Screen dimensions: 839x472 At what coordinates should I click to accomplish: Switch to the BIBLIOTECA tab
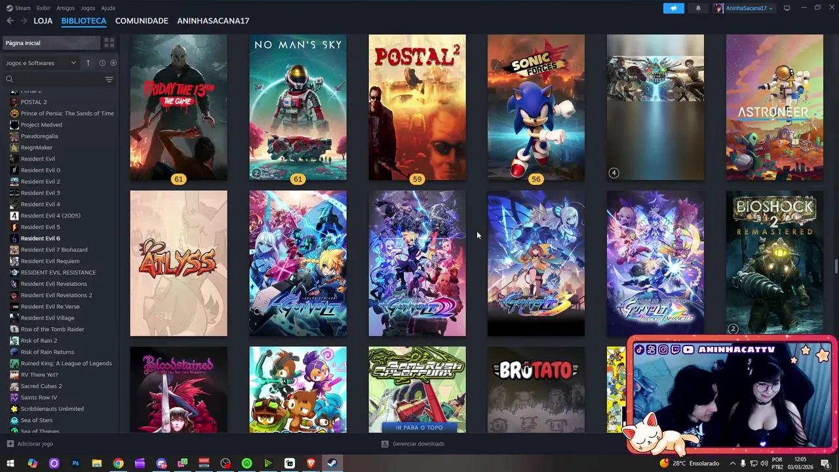84,21
